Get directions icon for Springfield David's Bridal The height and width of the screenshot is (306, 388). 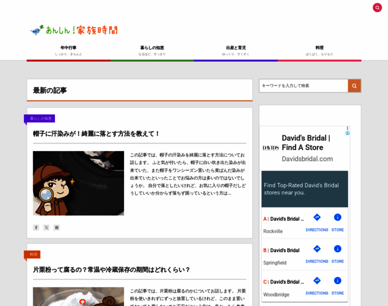(x=317, y=249)
